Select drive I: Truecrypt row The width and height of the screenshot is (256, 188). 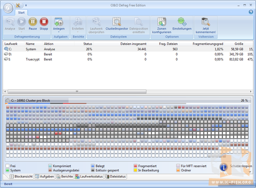(x=128, y=59)
